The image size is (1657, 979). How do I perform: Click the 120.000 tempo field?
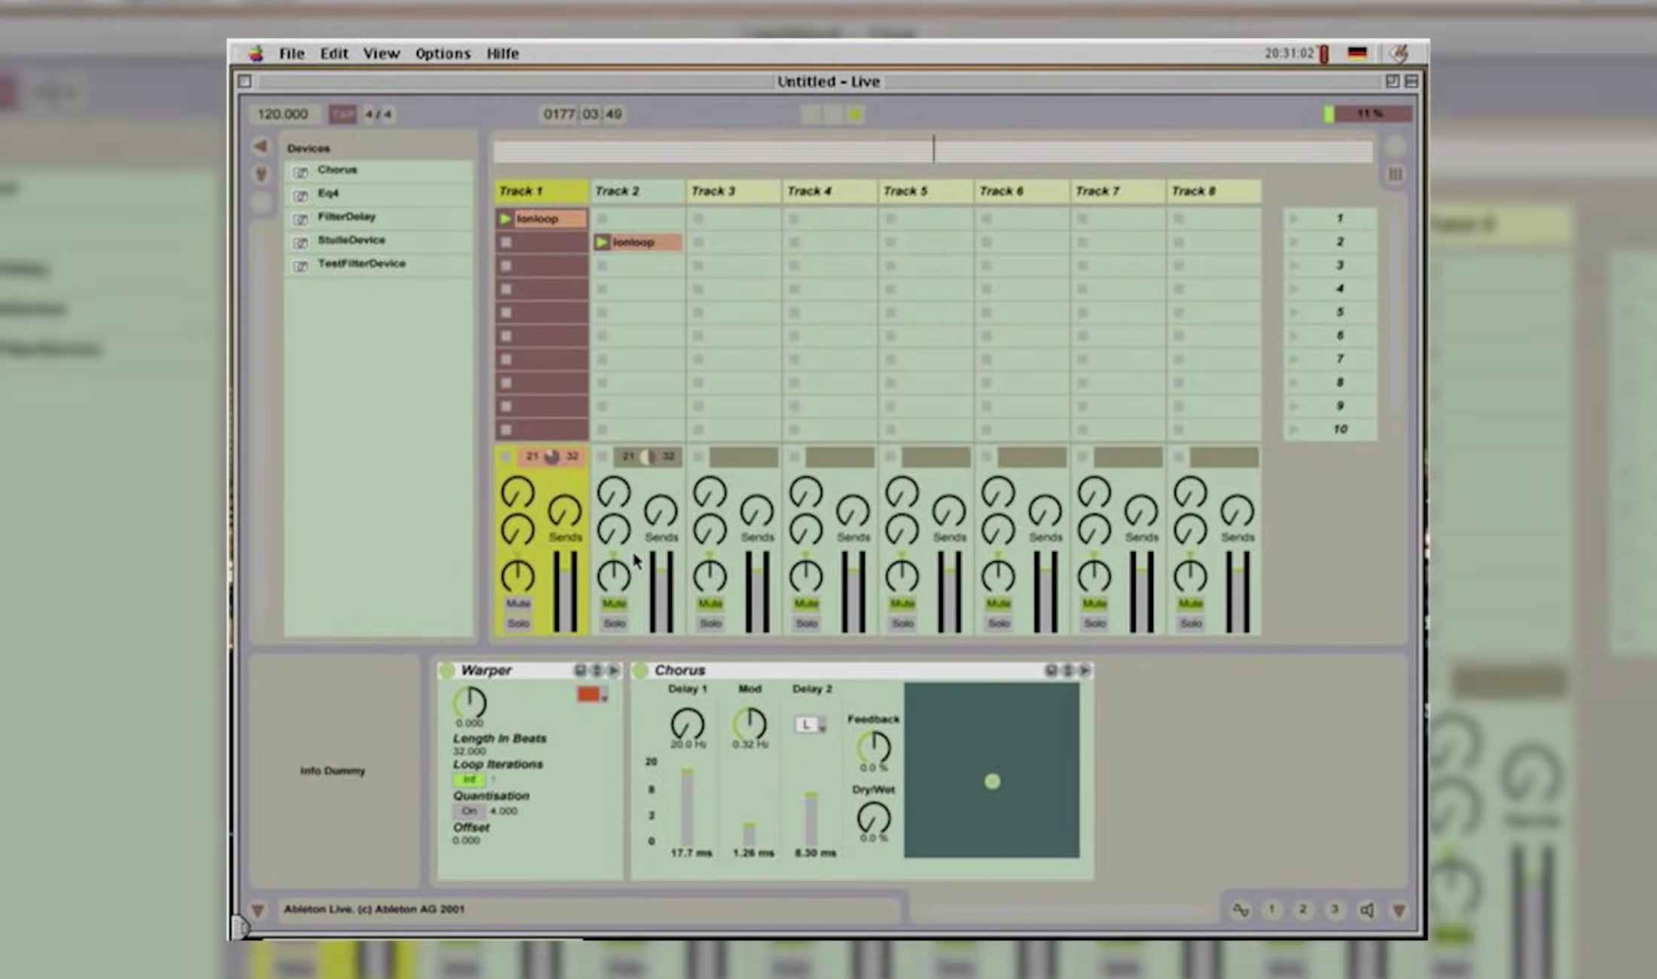pyautogui.click(x=282, y=114)
